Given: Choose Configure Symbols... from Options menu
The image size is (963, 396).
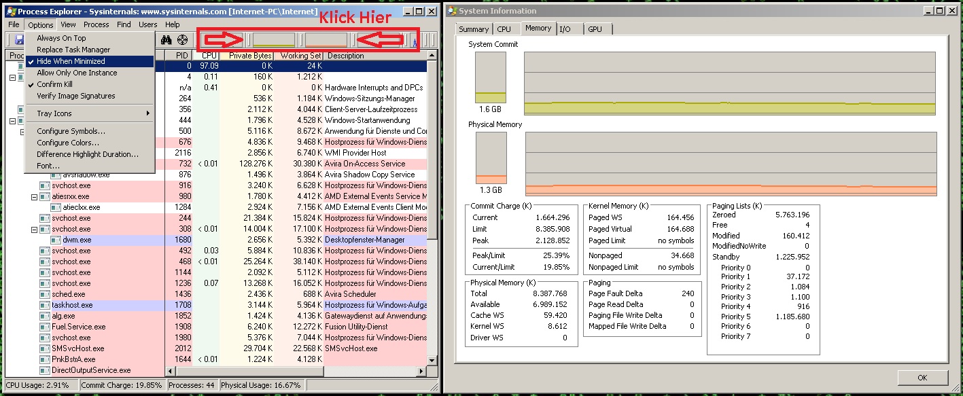Looking at the screenshot, I should (x=89, y=131).
